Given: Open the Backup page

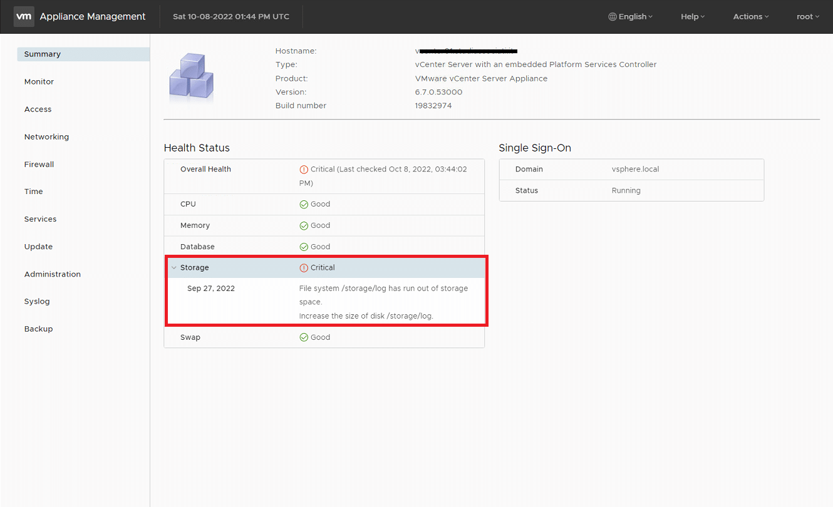Looking at the screenshot, I should point(38,329).
